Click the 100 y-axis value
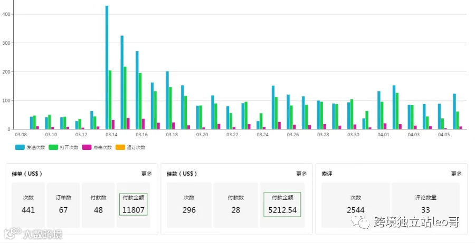475x243 pixels. coord(6,100)
